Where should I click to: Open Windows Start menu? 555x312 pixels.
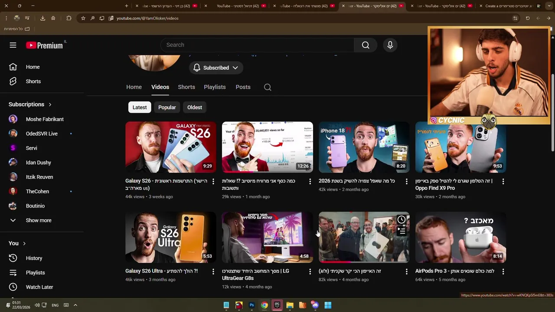(x=328, y=305)
